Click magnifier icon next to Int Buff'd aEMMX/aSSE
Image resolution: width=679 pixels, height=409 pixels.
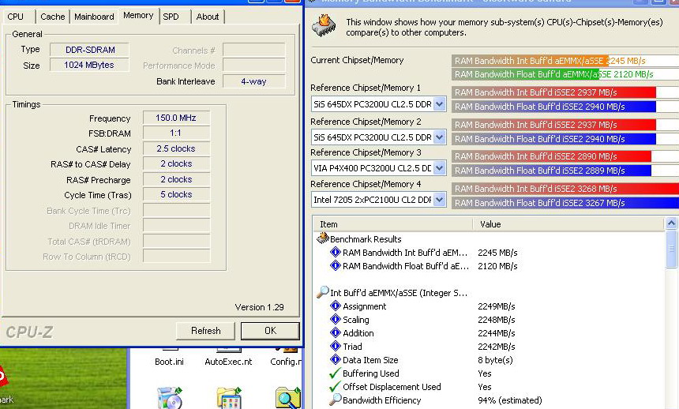pyautogui.click(x=323, y=292)
